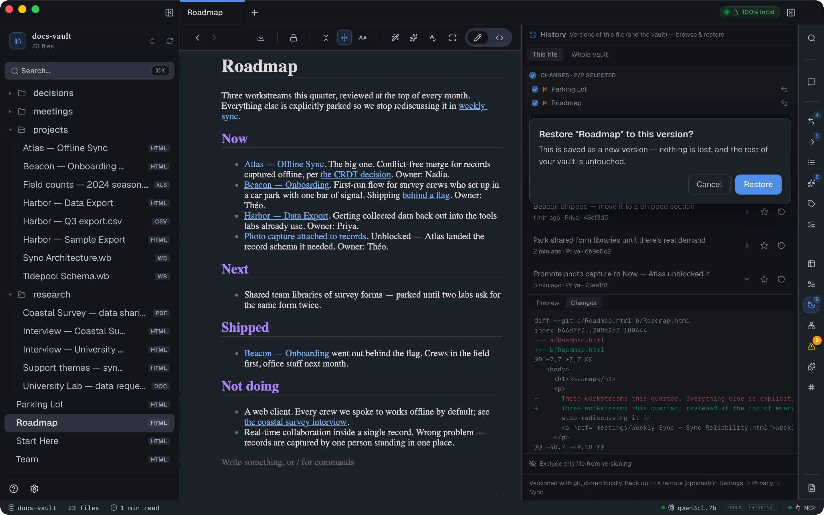
Task: Open the warnings icon with badge 2
Action: [811, 346]
